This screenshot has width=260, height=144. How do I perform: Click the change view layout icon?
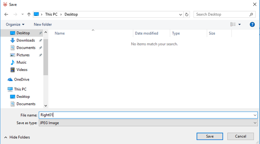[x=233, y=24]
